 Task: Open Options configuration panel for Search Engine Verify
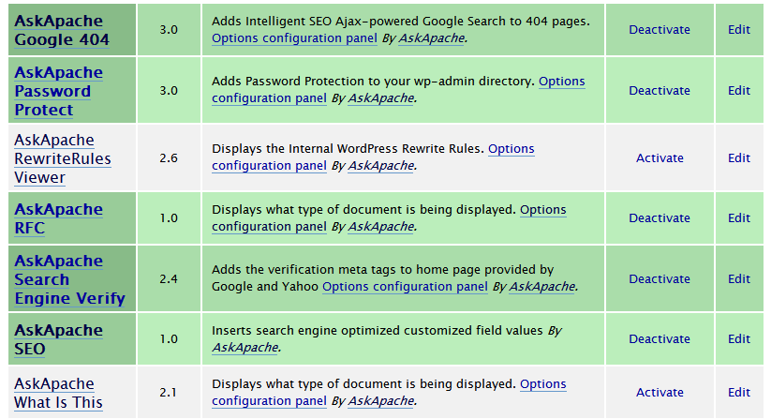tap(405, 287)
